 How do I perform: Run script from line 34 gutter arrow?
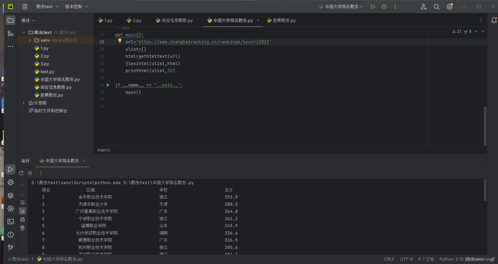tap(108, 85)
